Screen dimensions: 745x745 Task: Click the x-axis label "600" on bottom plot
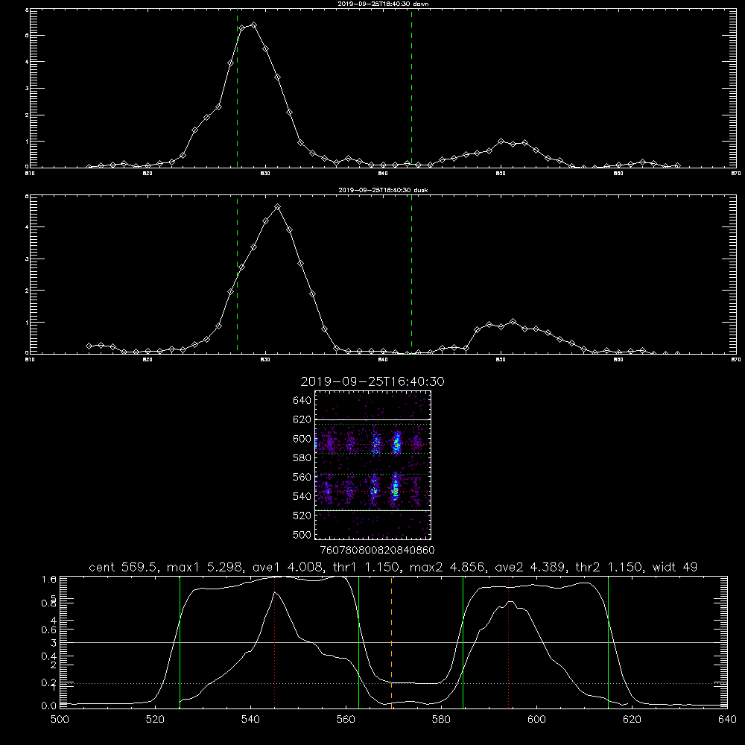[536, 720]
